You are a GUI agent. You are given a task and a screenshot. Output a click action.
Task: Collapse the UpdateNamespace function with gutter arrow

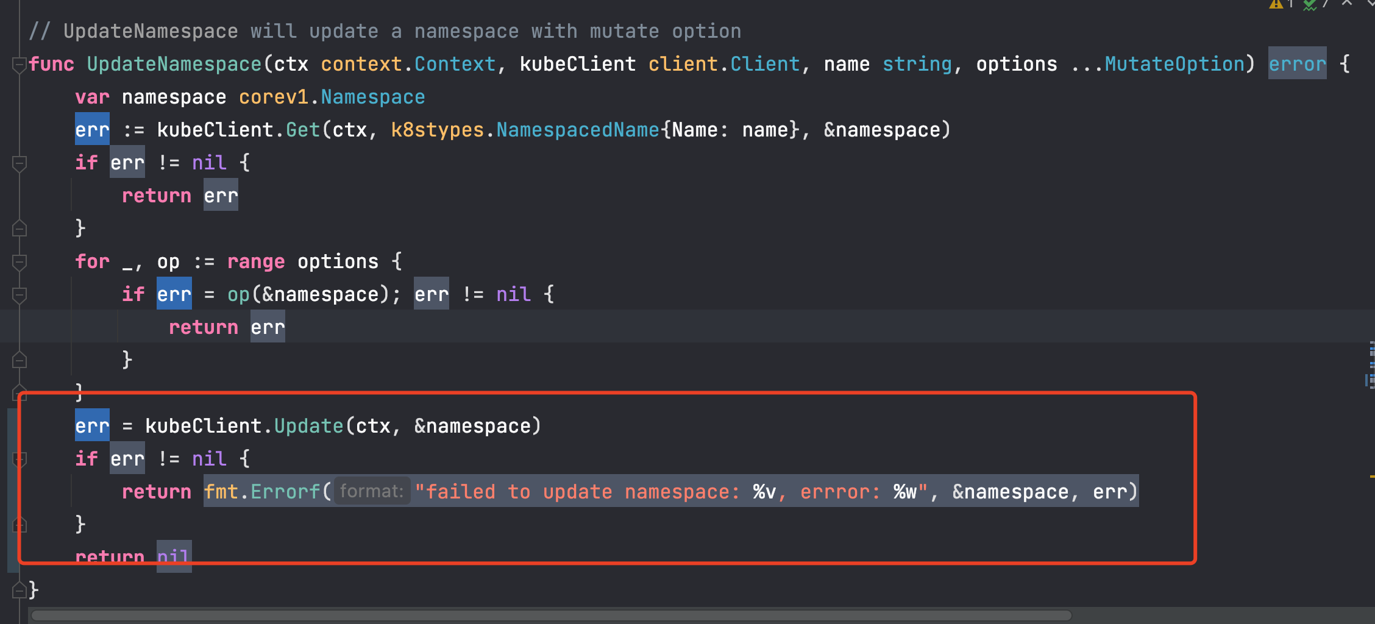(19, 63)
